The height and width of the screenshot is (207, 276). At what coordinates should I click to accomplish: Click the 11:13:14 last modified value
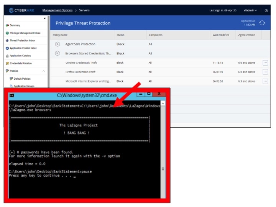[218, 62]
